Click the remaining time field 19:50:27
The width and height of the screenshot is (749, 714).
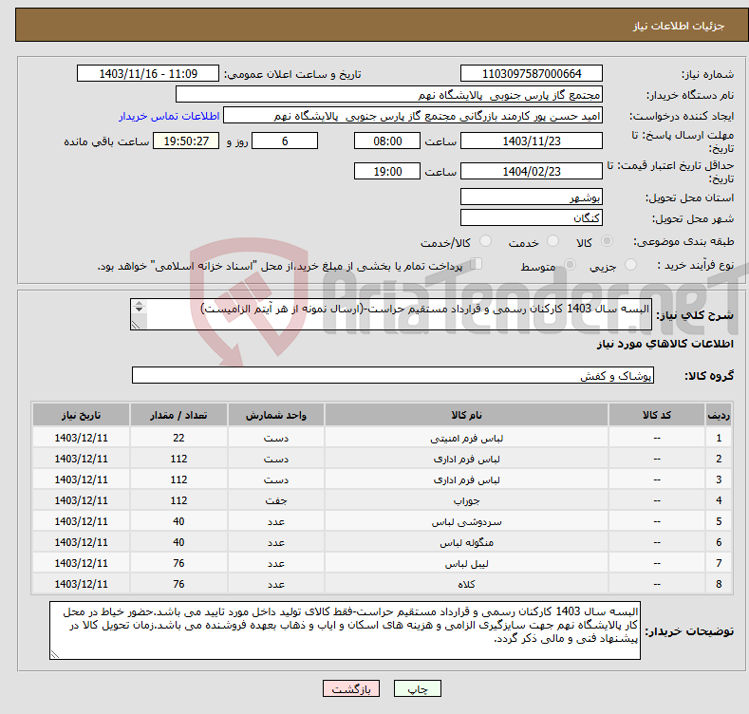(x=186, y=141)
